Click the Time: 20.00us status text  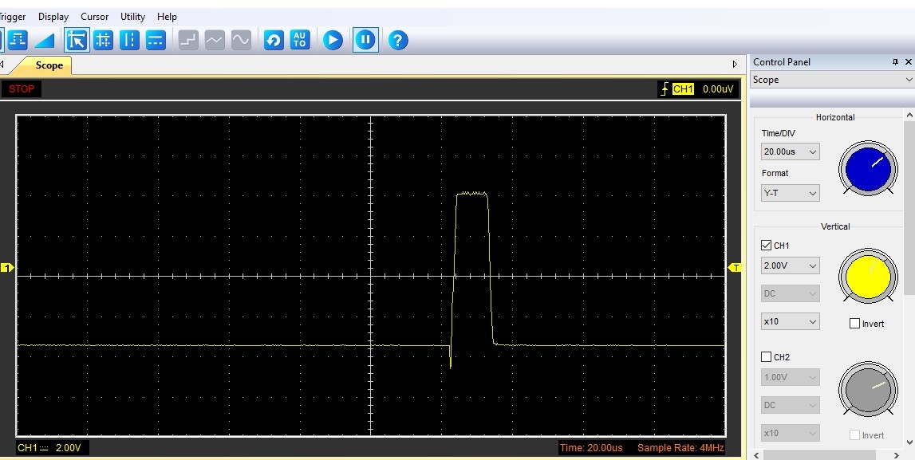591,448
